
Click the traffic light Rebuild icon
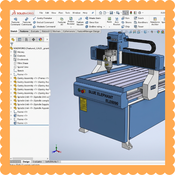pyautogui.click(x=131, y=13)
